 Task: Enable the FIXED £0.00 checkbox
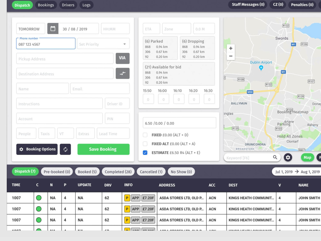pos(145,135)
